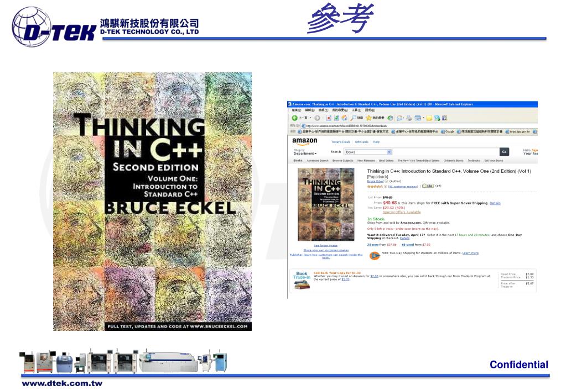Screen dimensions: 566x391
Task: Open Children's Books link
Action: [453, 161]
